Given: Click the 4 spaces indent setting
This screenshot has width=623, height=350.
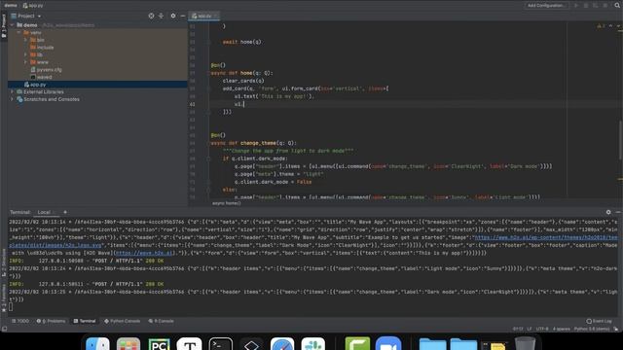Looking at the screenshot, I should (x=561, y=329).
